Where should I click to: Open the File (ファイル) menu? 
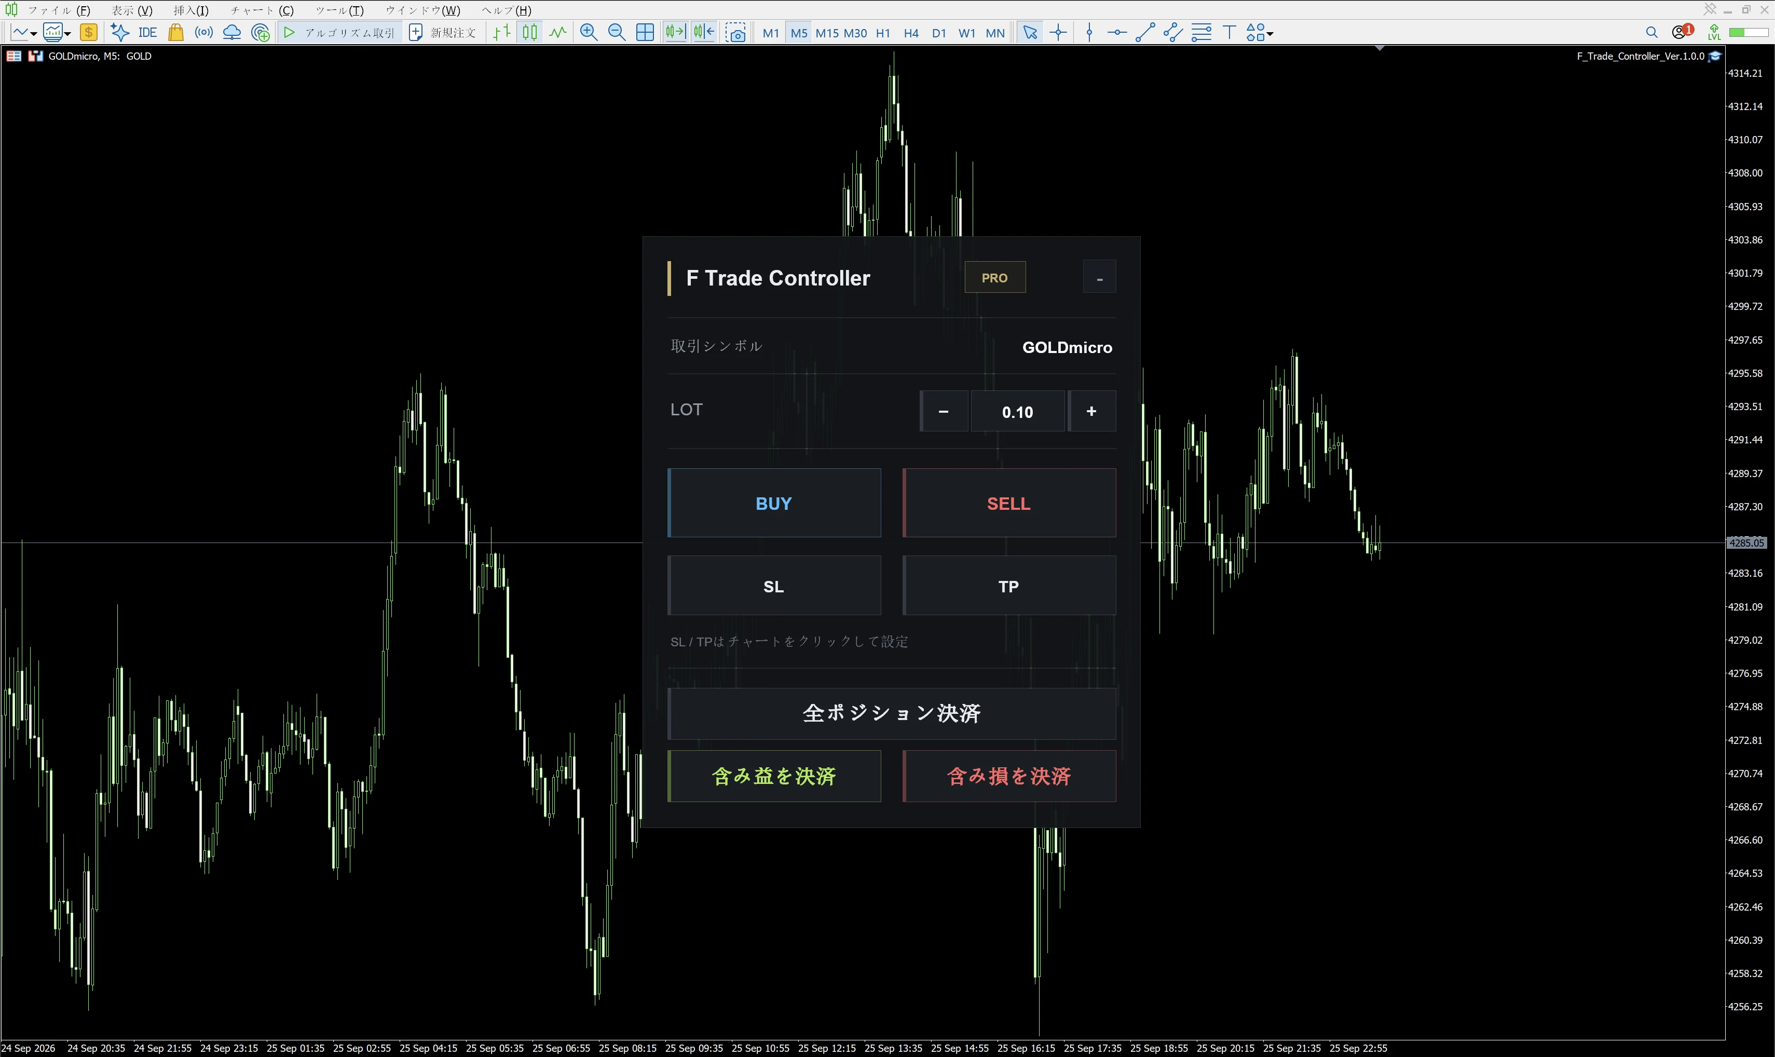pyautogui.click(x=59, y=10)
